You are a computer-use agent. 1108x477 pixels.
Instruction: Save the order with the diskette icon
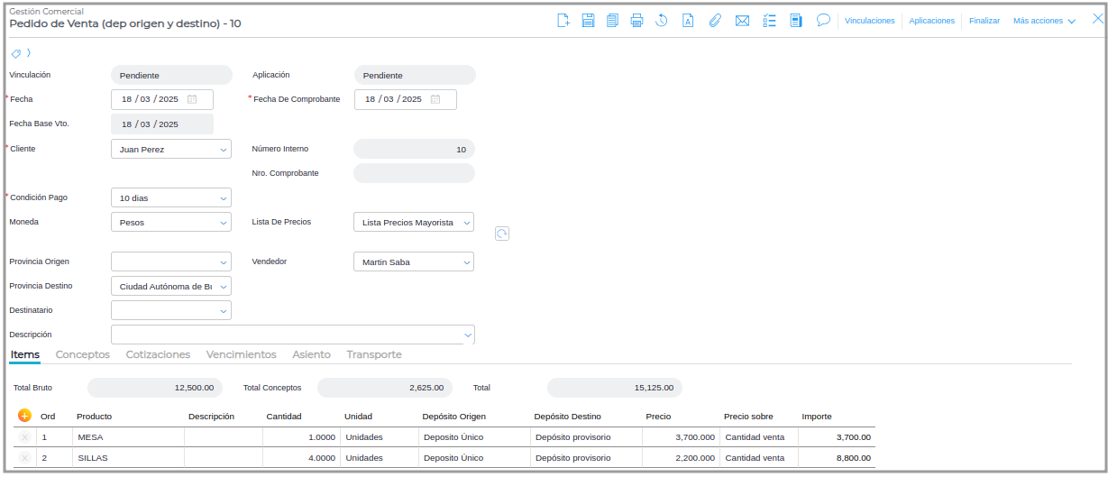[x=588, y=21]
